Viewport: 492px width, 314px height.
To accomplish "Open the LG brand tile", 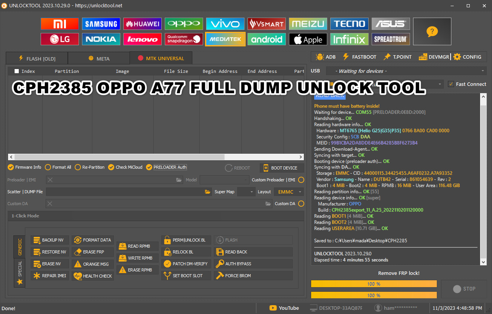I will click(60, 39).
